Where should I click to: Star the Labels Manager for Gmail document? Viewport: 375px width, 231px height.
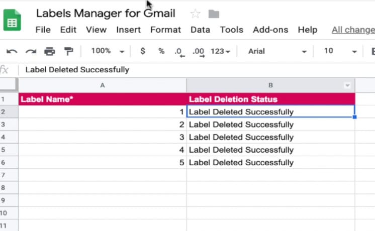click(196, 14)
